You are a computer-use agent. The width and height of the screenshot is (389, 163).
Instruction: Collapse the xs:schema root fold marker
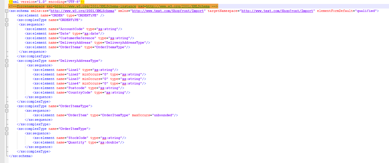pos(7,11)
